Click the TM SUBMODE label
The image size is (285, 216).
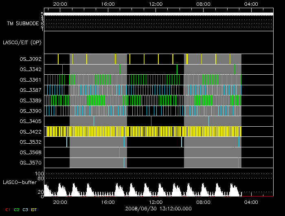pyautogui.click(x=23, y=24)
